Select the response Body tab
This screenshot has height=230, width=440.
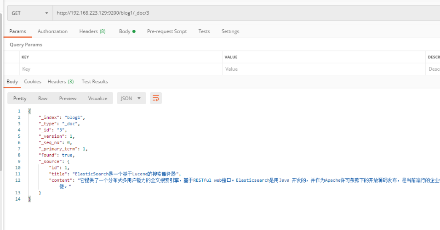pos(12,82)
